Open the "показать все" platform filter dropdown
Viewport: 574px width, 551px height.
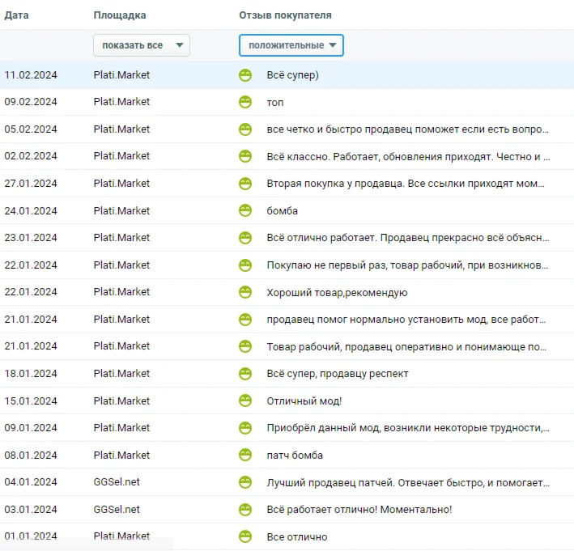(142, 45)
